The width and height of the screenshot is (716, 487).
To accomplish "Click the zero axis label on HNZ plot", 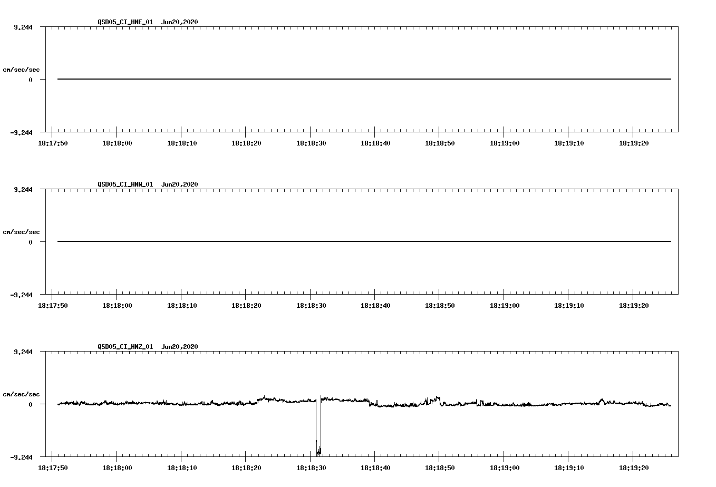I will point(31,405).
